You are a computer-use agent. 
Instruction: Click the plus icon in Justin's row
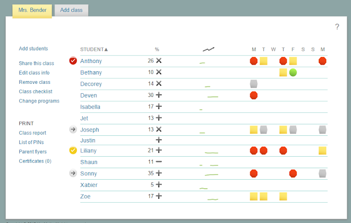point(158,140)
